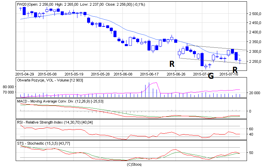The height and width of the screenshot is (167, 267).
Task: Select the 2 350,0 price axis label
Action: pos(255,42)
